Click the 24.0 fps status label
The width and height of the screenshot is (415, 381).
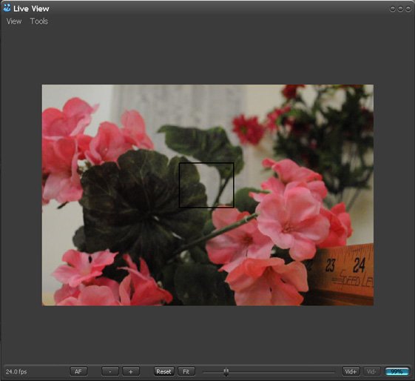point(16,371)
